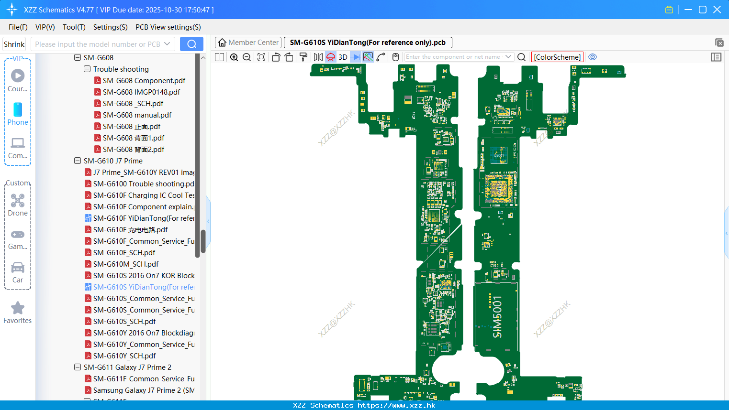Rotate the board clockwise

[289, 57]
